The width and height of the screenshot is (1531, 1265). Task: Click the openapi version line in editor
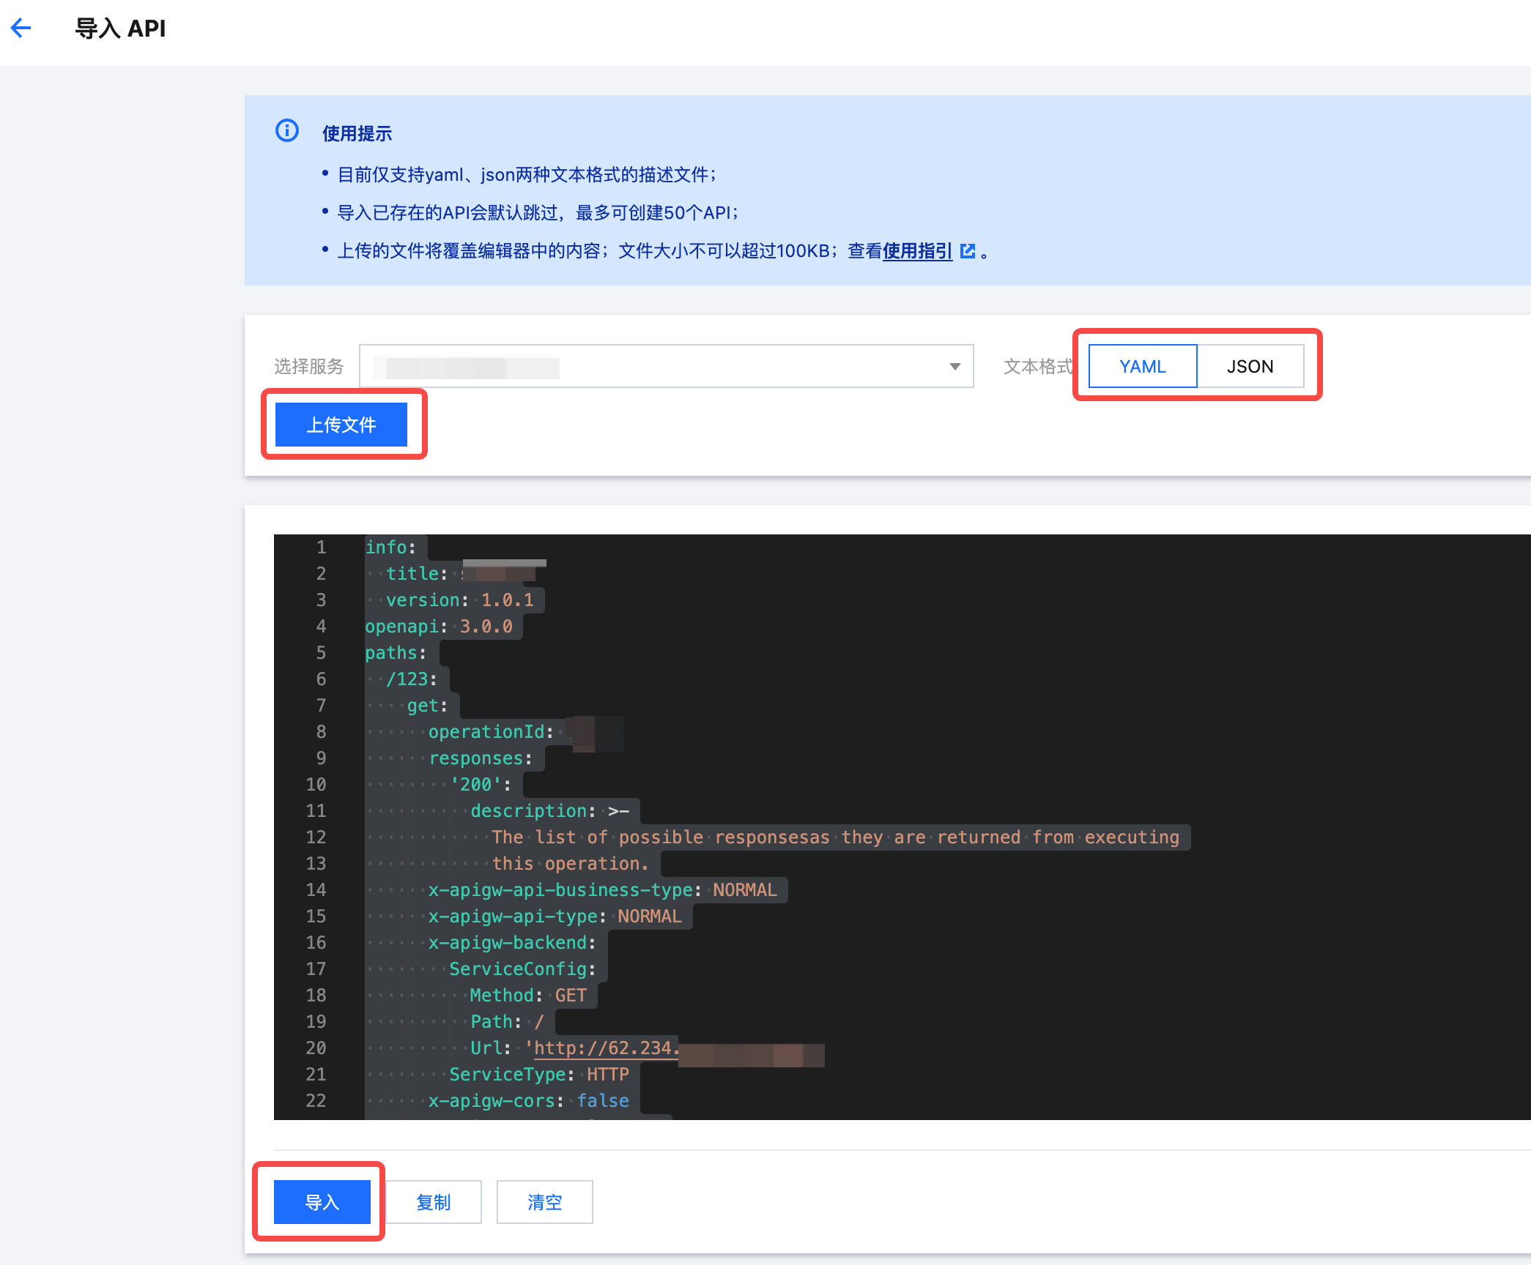[x=439, y=627]
